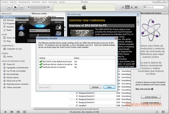The image size is (169, 114).
Task: Open Troubleshooting link in SRS Help
Action: (97, 20)
